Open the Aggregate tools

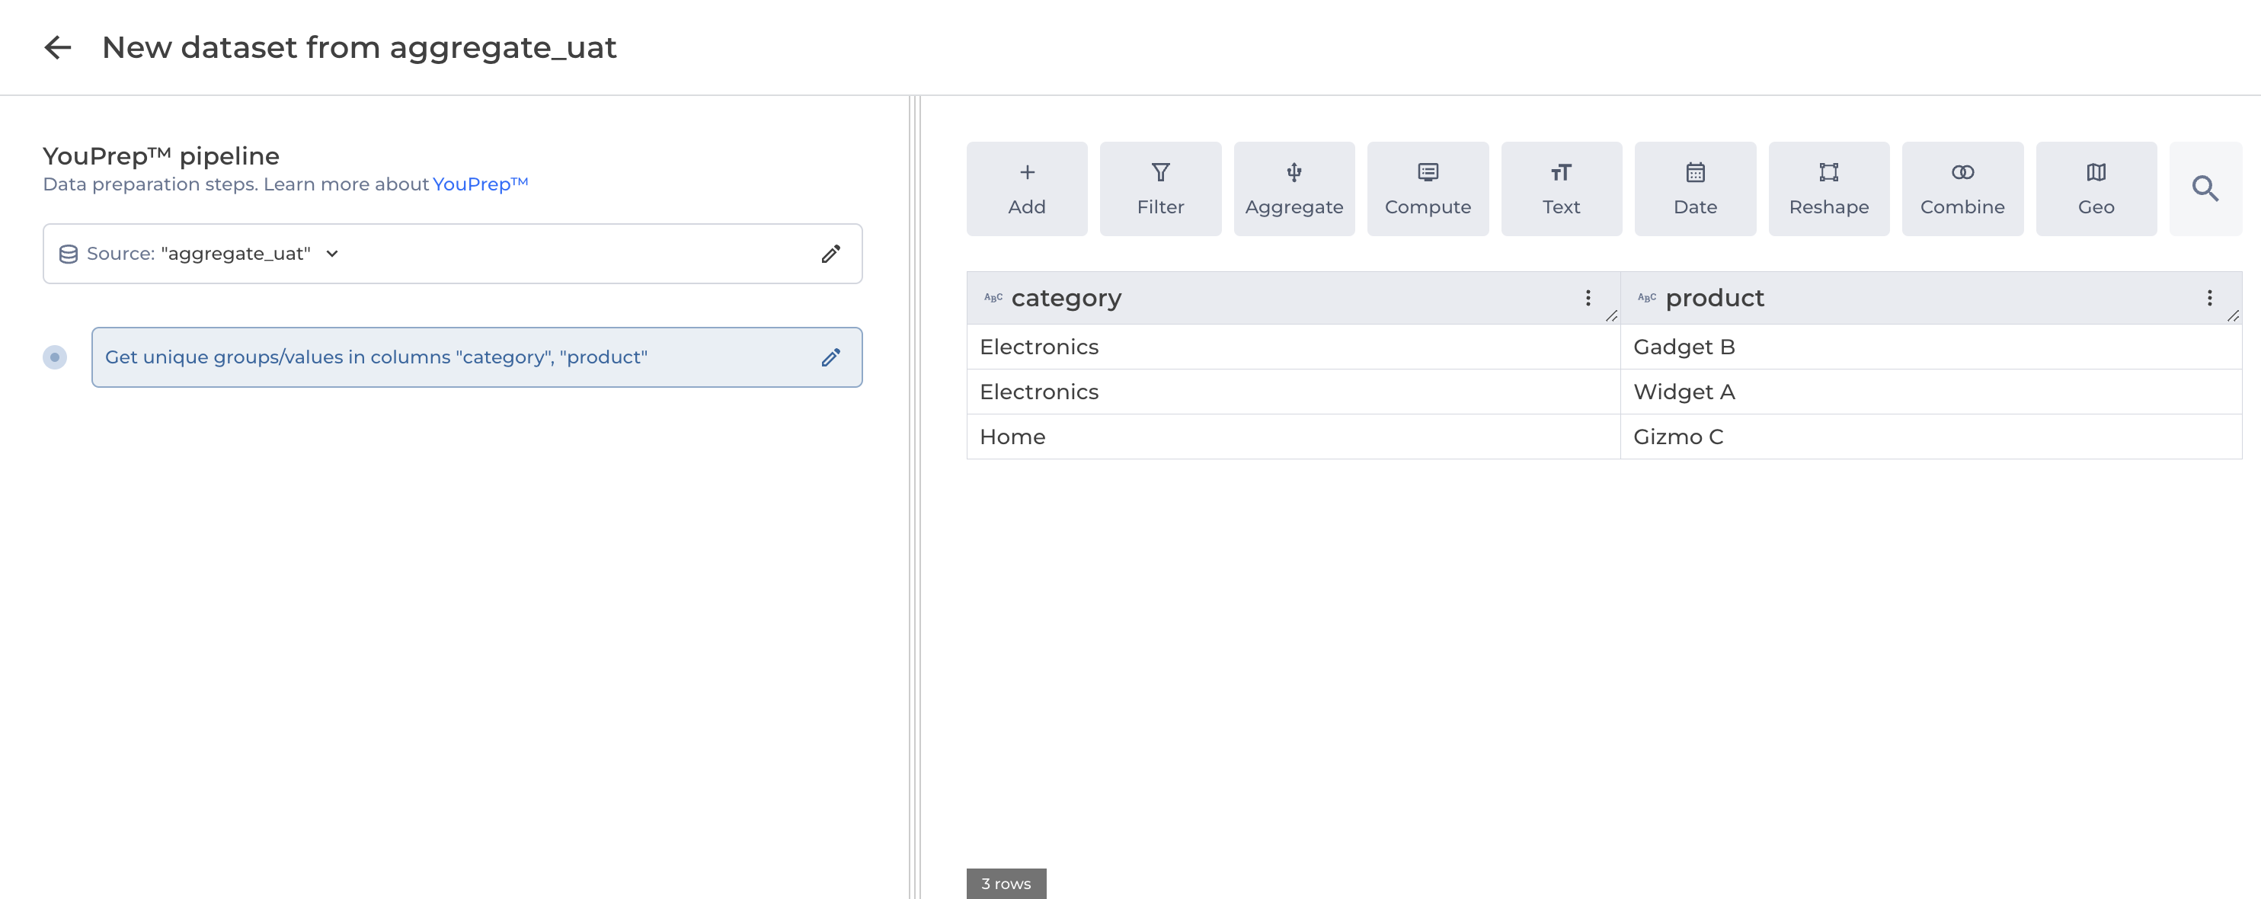1293,189
